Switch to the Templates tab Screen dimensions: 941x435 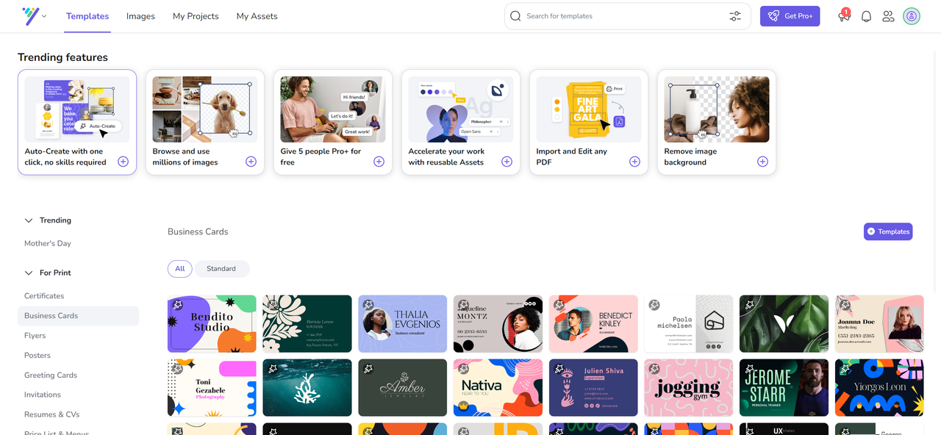(x=87, y=16)
